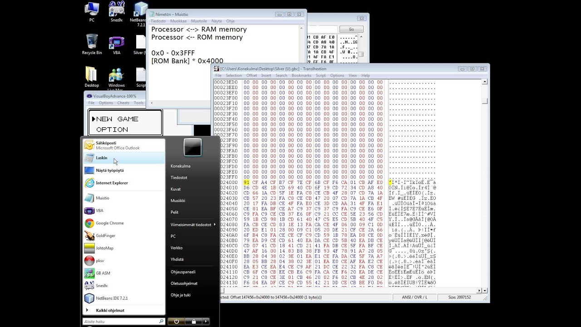This screenshot has height=327, width=581.
Task: Open Oletusohjelmat default programs
Action: (184, 283)
